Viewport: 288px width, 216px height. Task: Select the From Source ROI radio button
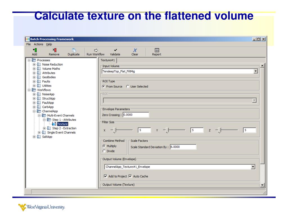tap(103, 86)
